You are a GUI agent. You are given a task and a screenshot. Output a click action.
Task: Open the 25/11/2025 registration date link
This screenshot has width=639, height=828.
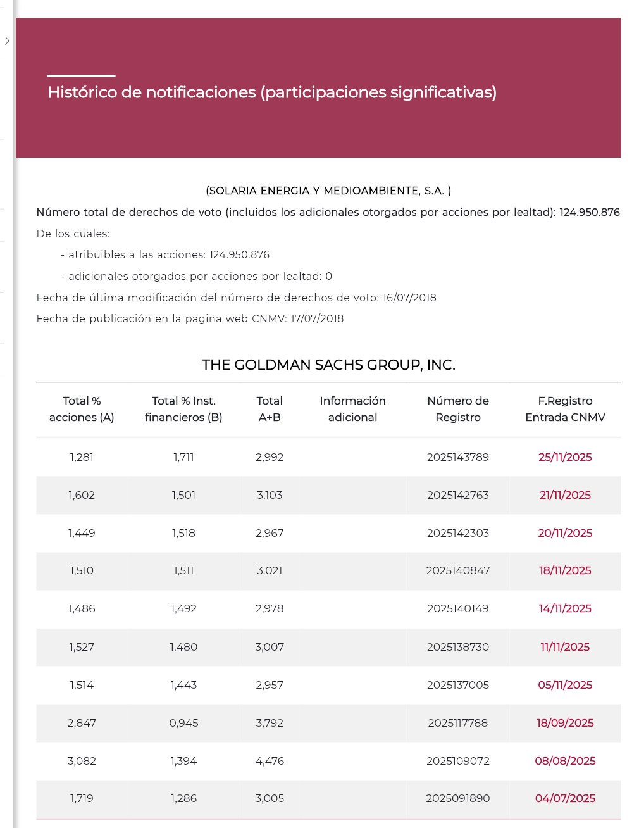[x=565, y=457]
